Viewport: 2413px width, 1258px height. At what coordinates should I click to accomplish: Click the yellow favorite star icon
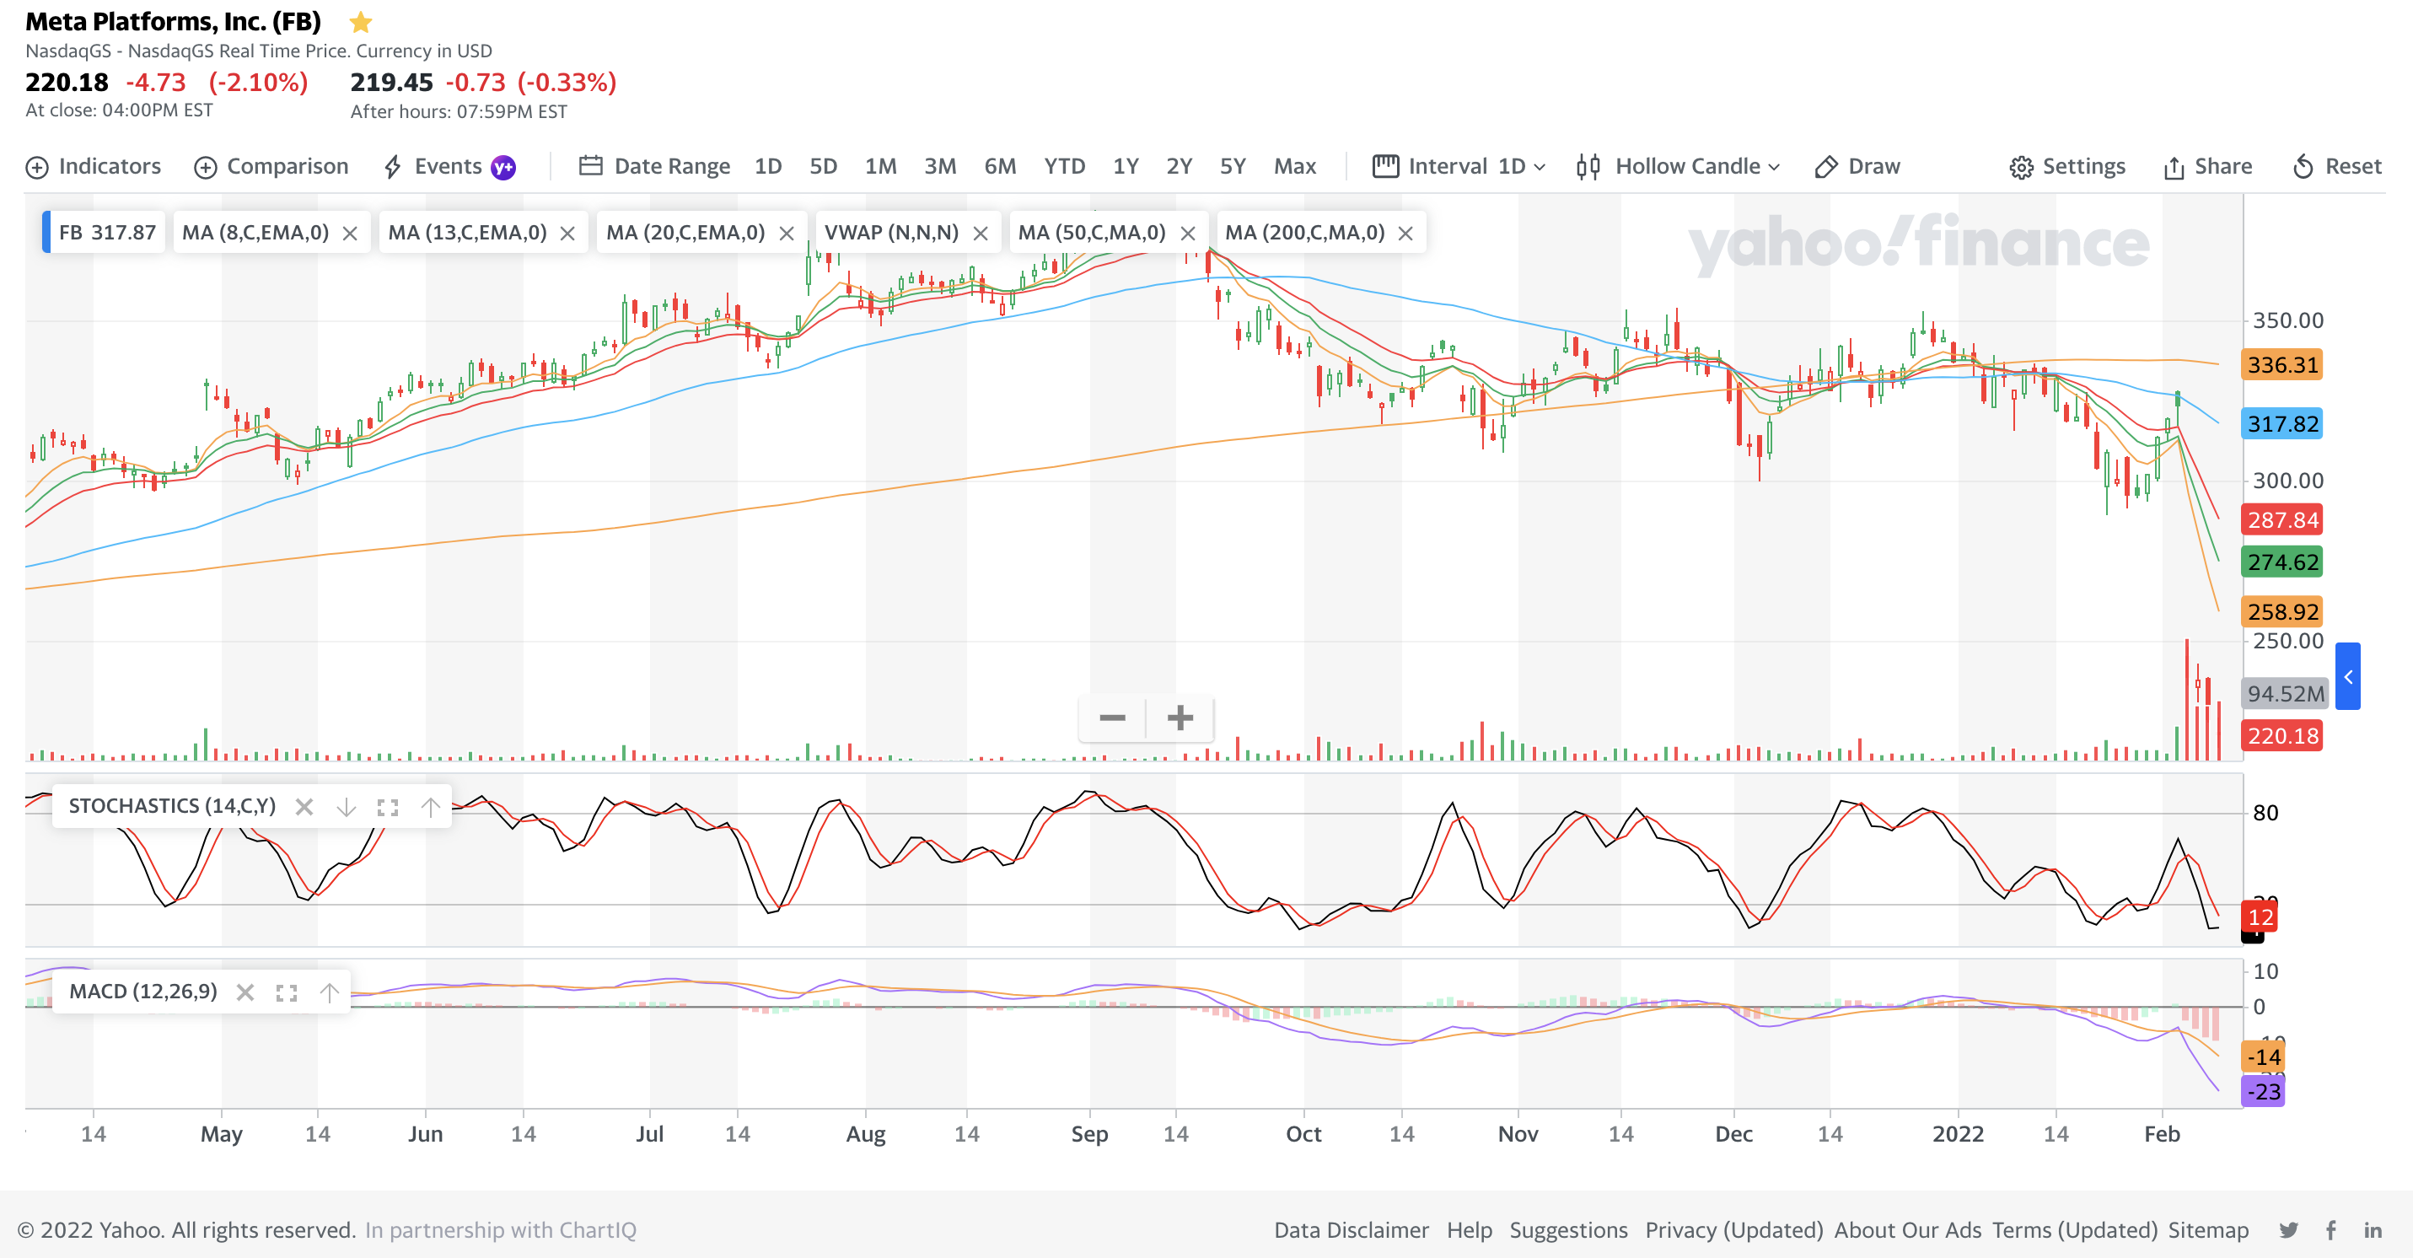click(361, 22)
